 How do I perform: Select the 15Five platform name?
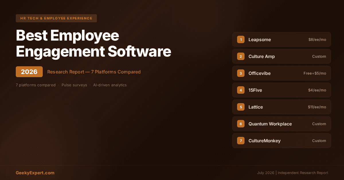[255, 90]
